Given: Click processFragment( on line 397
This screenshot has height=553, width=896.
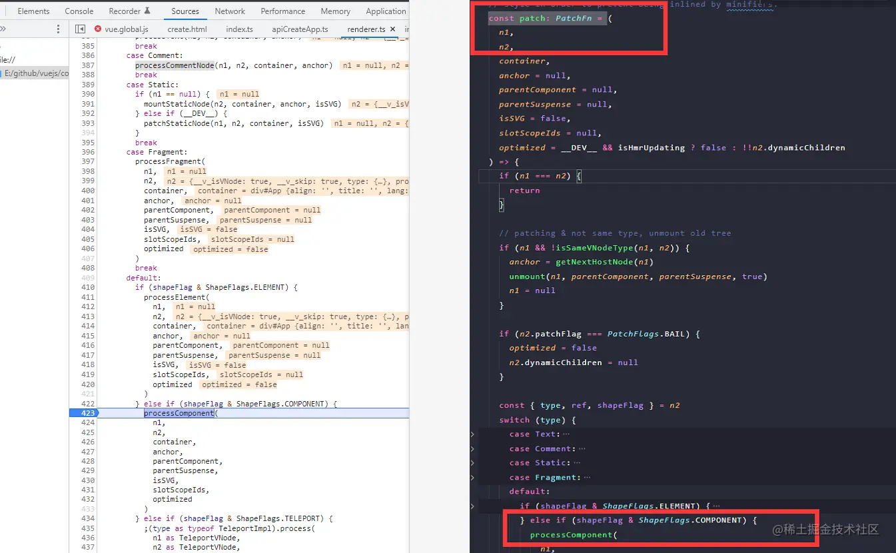Looking at the screenshot, I should (170, 162).
